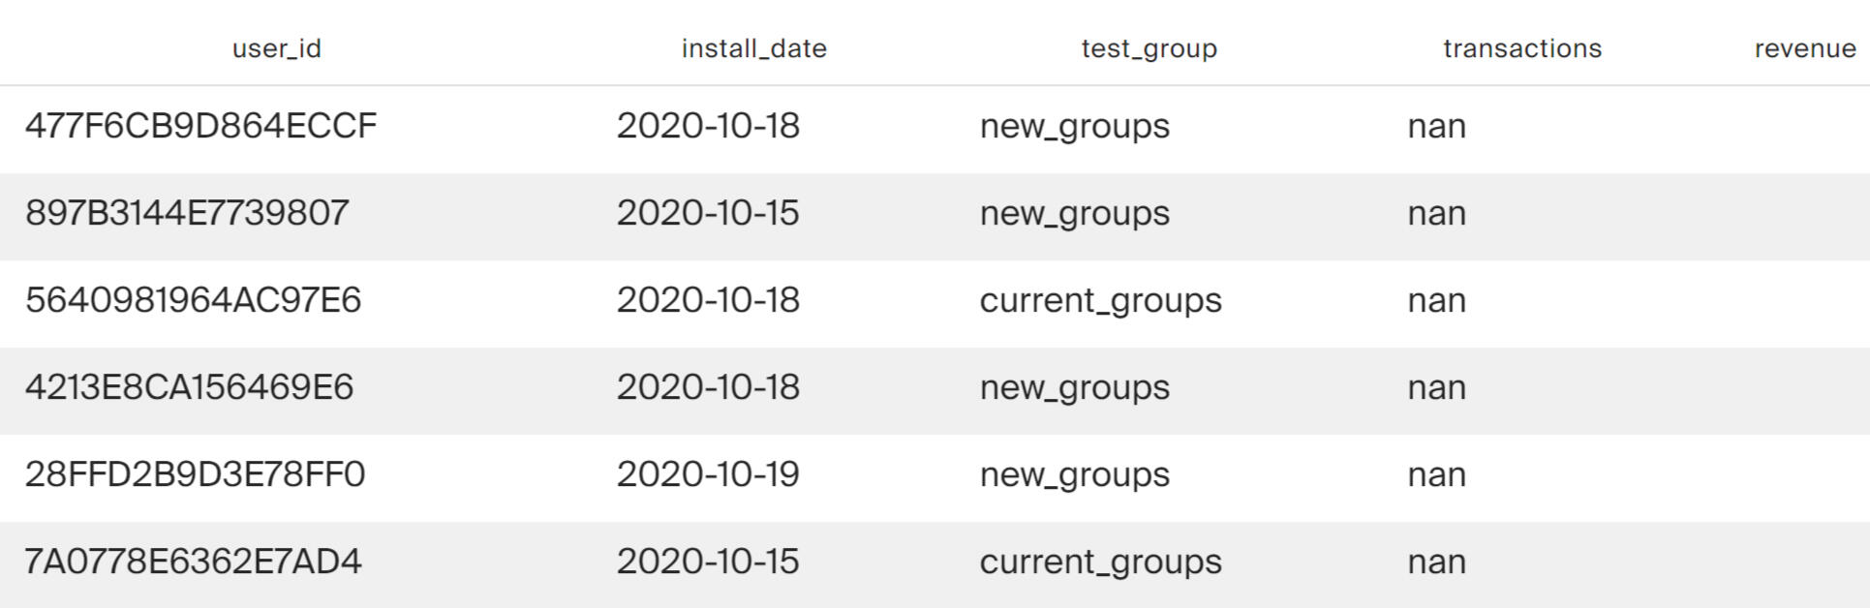Select first row's 2020-10-18 date cell
The image size is (1870, 608).
pos(708,126)
